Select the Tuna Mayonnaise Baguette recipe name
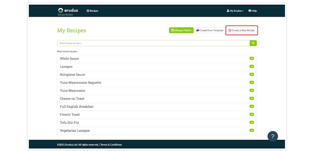The width and height of the screenshot is (315, 151). point(80,83)
